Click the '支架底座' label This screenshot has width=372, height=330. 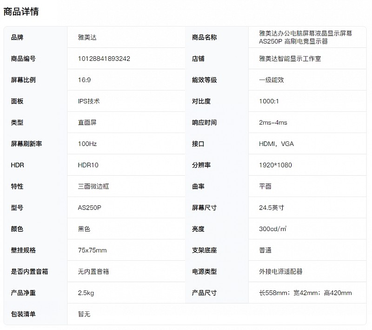click(204, 250)
